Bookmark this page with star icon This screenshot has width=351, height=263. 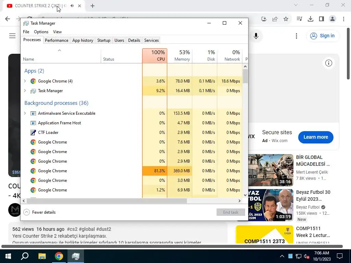(x=286, y=19)
